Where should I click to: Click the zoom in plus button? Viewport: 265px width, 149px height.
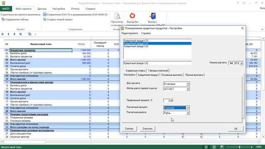pyautogui.click(x=252, y=147)
